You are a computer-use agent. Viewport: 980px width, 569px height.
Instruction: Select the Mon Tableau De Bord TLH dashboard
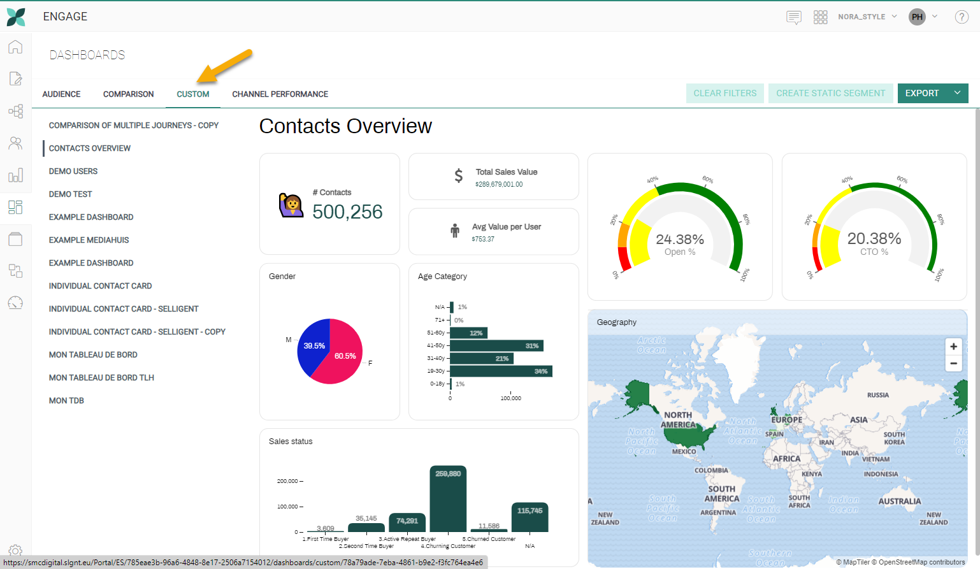point(101,378)
